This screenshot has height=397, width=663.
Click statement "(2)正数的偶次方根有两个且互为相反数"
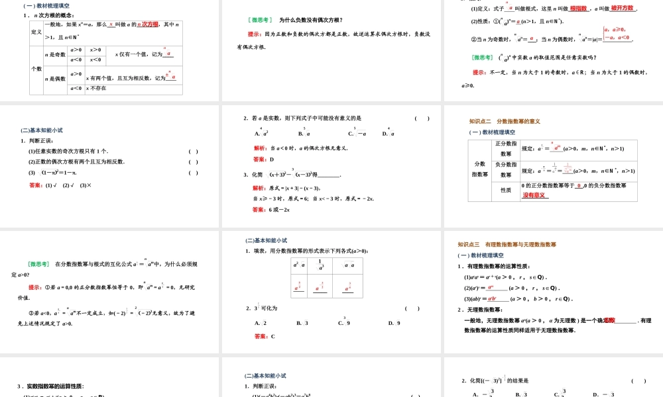[76, 161]
